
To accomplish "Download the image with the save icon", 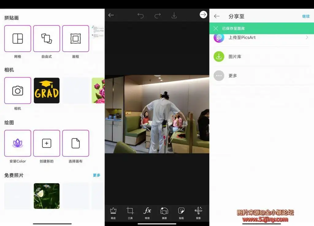I will pyautogui.click(x=174, y=15).
